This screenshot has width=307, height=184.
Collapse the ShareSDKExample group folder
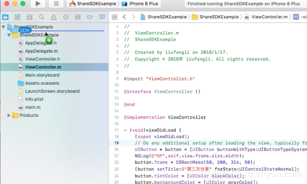(9, 35)
